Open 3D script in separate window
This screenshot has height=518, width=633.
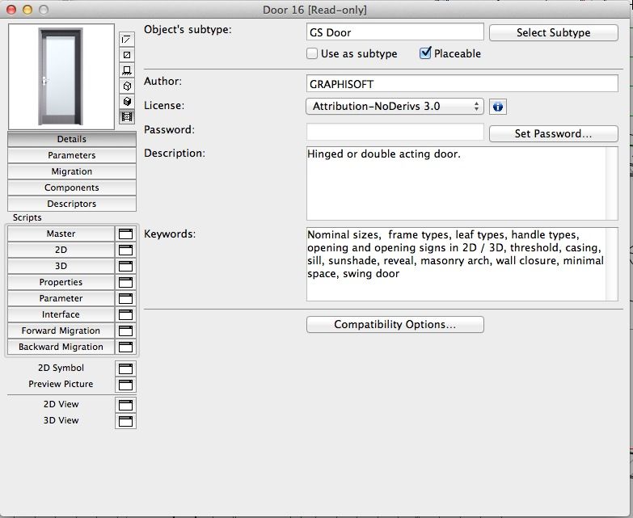[125, 266]
